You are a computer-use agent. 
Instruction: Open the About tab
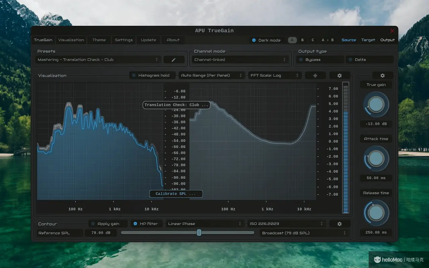click(x=173, y=40)
